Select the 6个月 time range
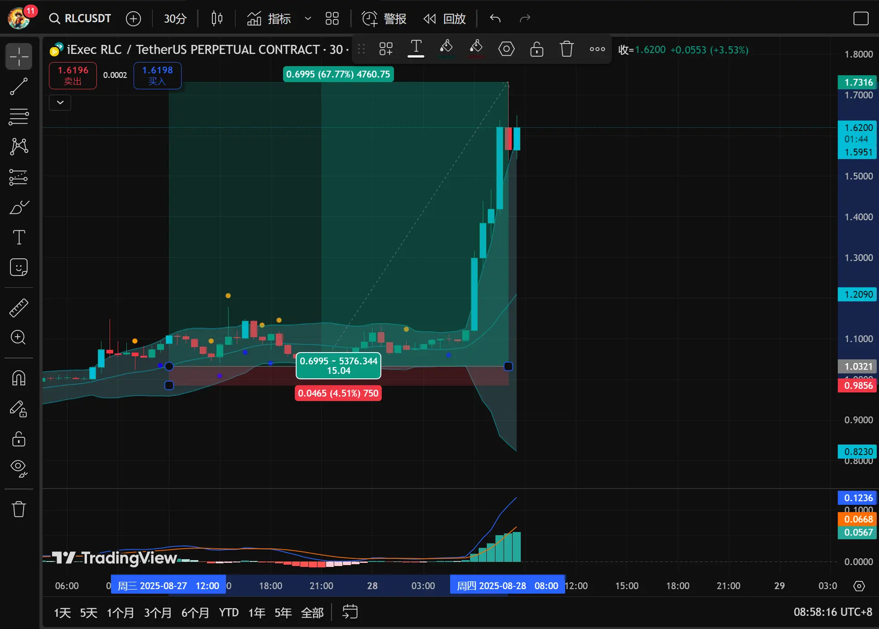Image resolution: width=879 pixels, height=629 pixels. click(196, 613)
